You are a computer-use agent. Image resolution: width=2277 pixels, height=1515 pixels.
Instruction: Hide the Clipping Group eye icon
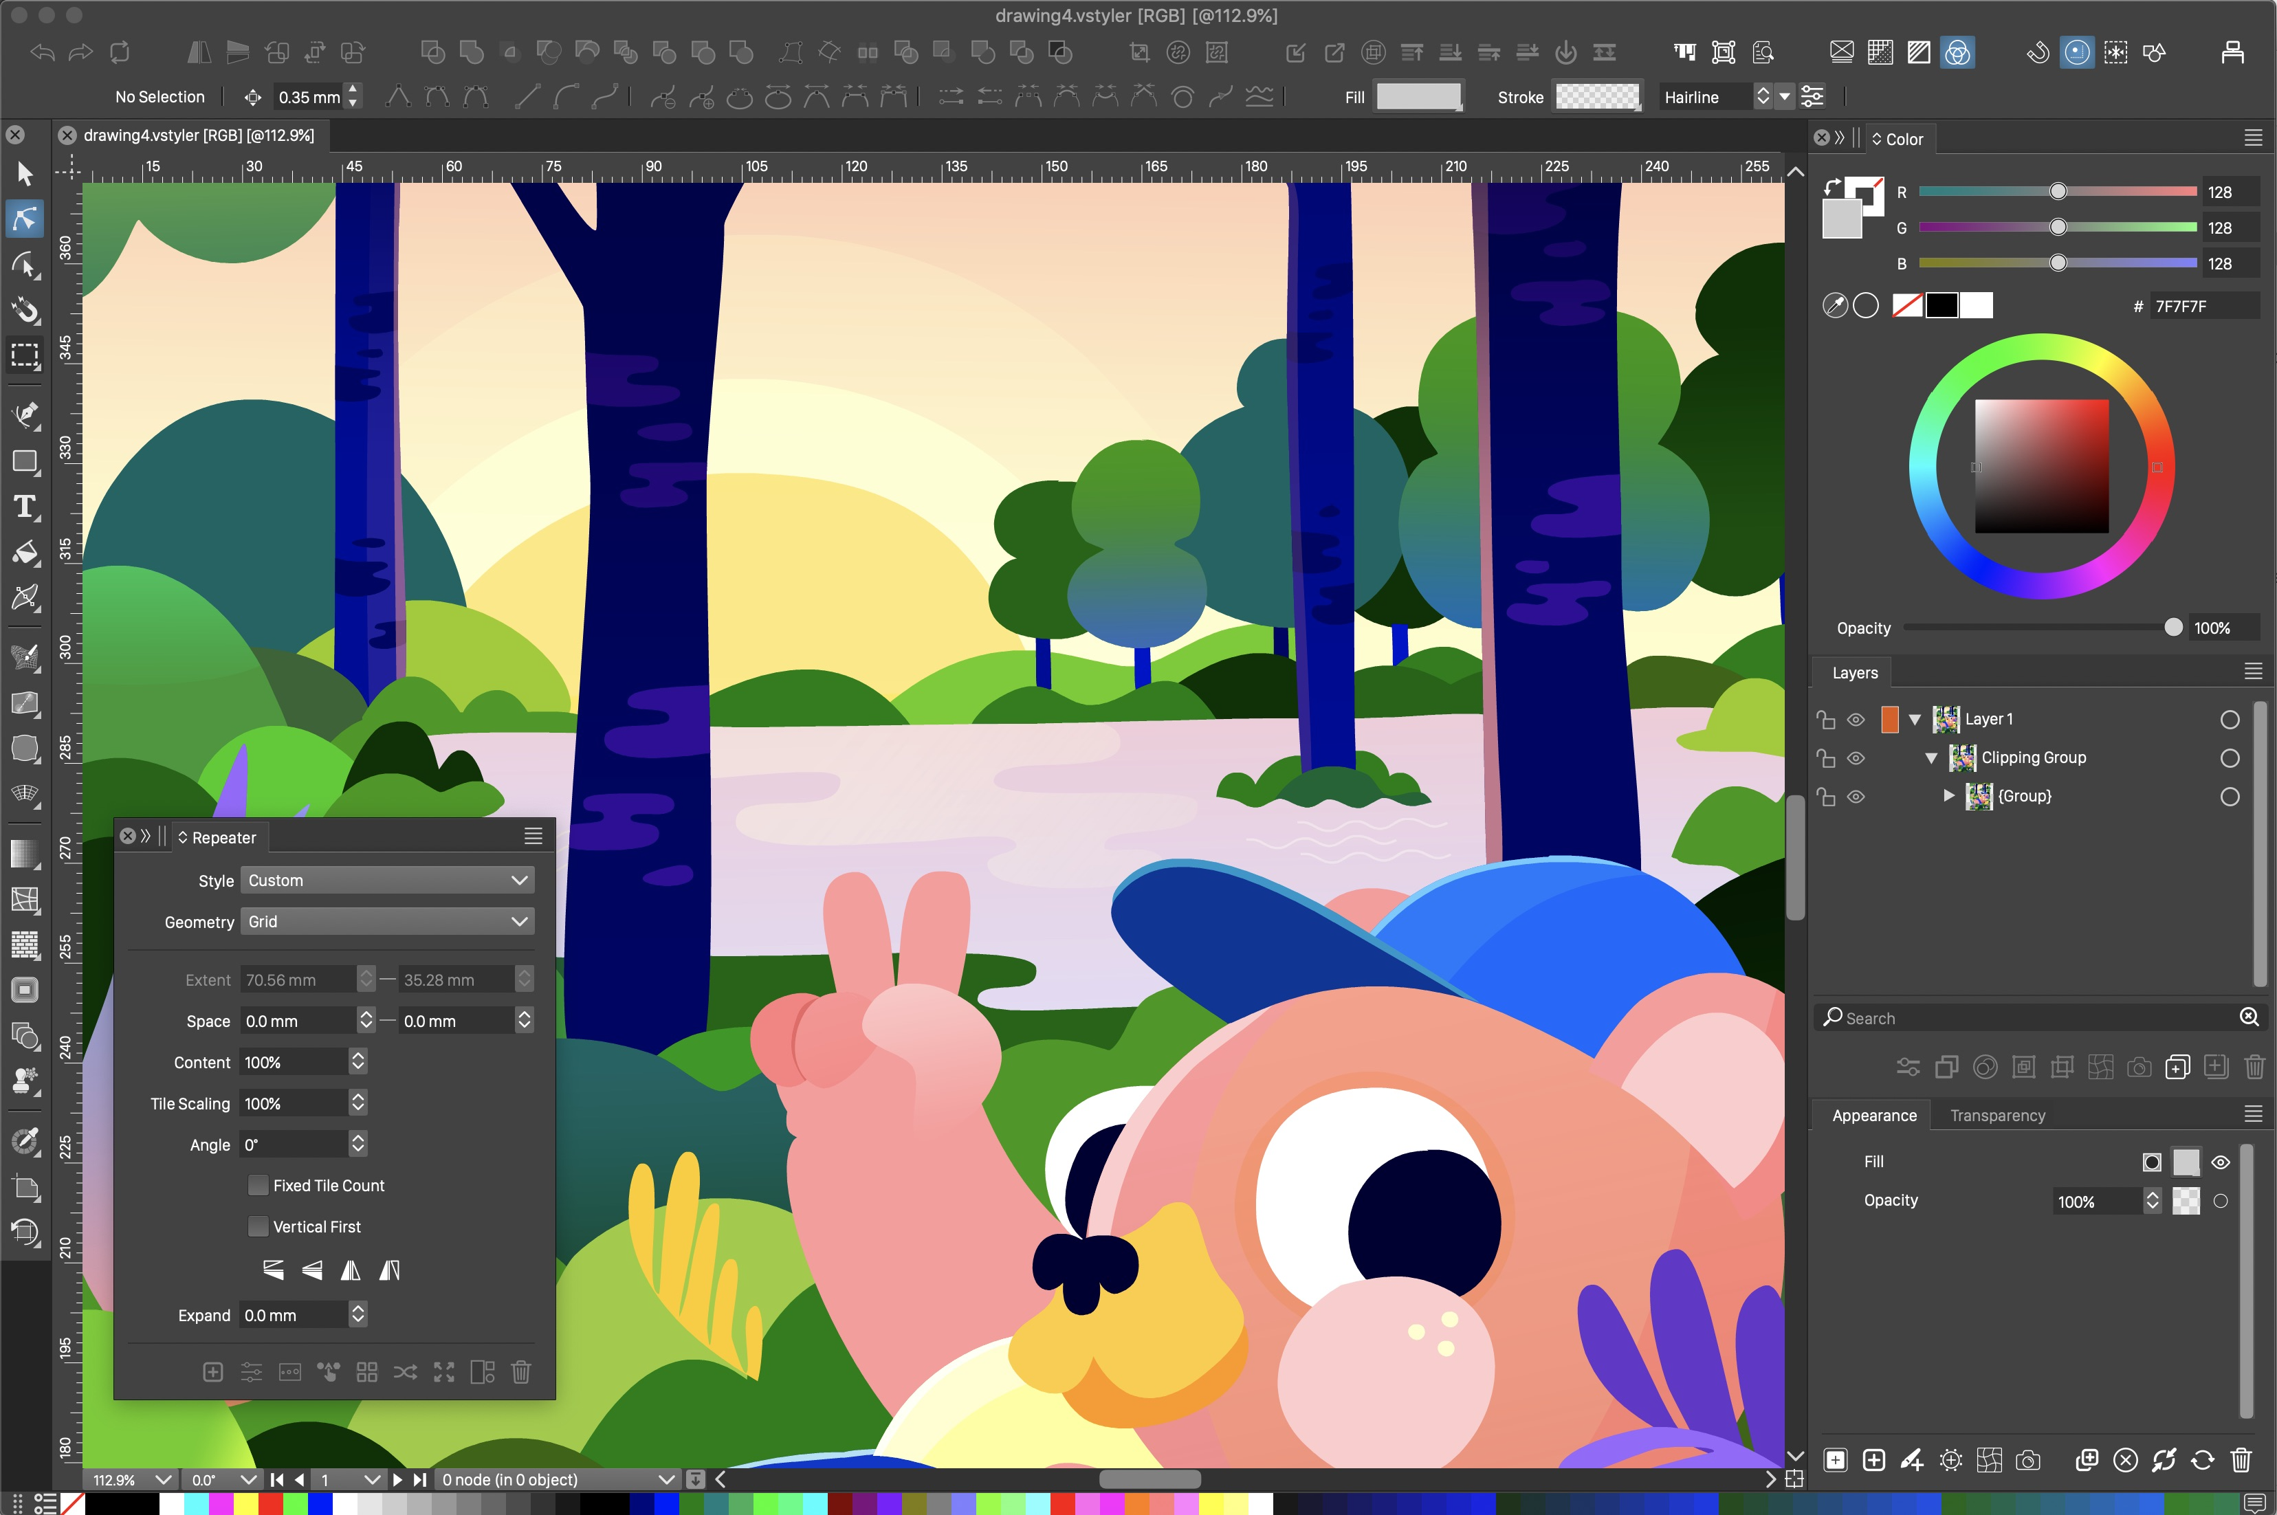(x=1856, y=757)
